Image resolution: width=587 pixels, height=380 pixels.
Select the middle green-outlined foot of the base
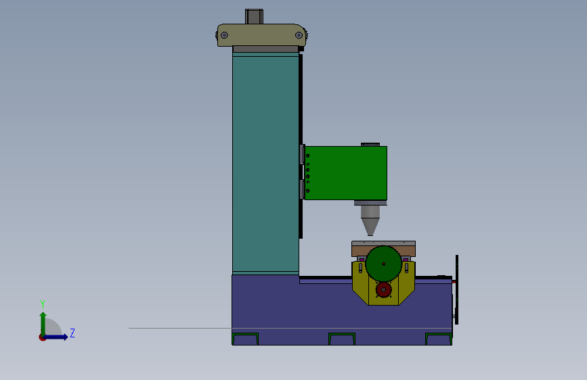pyautogui.click(x=342, y=339)
